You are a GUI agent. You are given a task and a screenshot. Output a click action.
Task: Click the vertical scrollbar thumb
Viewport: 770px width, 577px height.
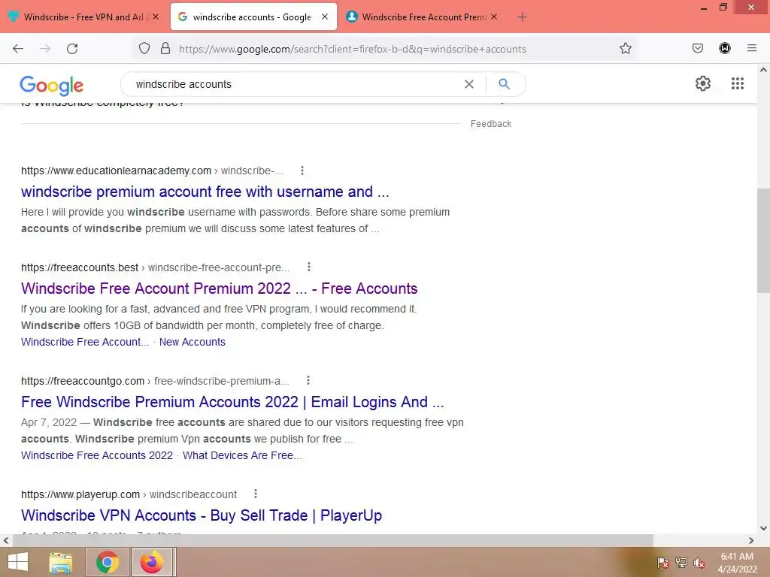pos(763,240)
